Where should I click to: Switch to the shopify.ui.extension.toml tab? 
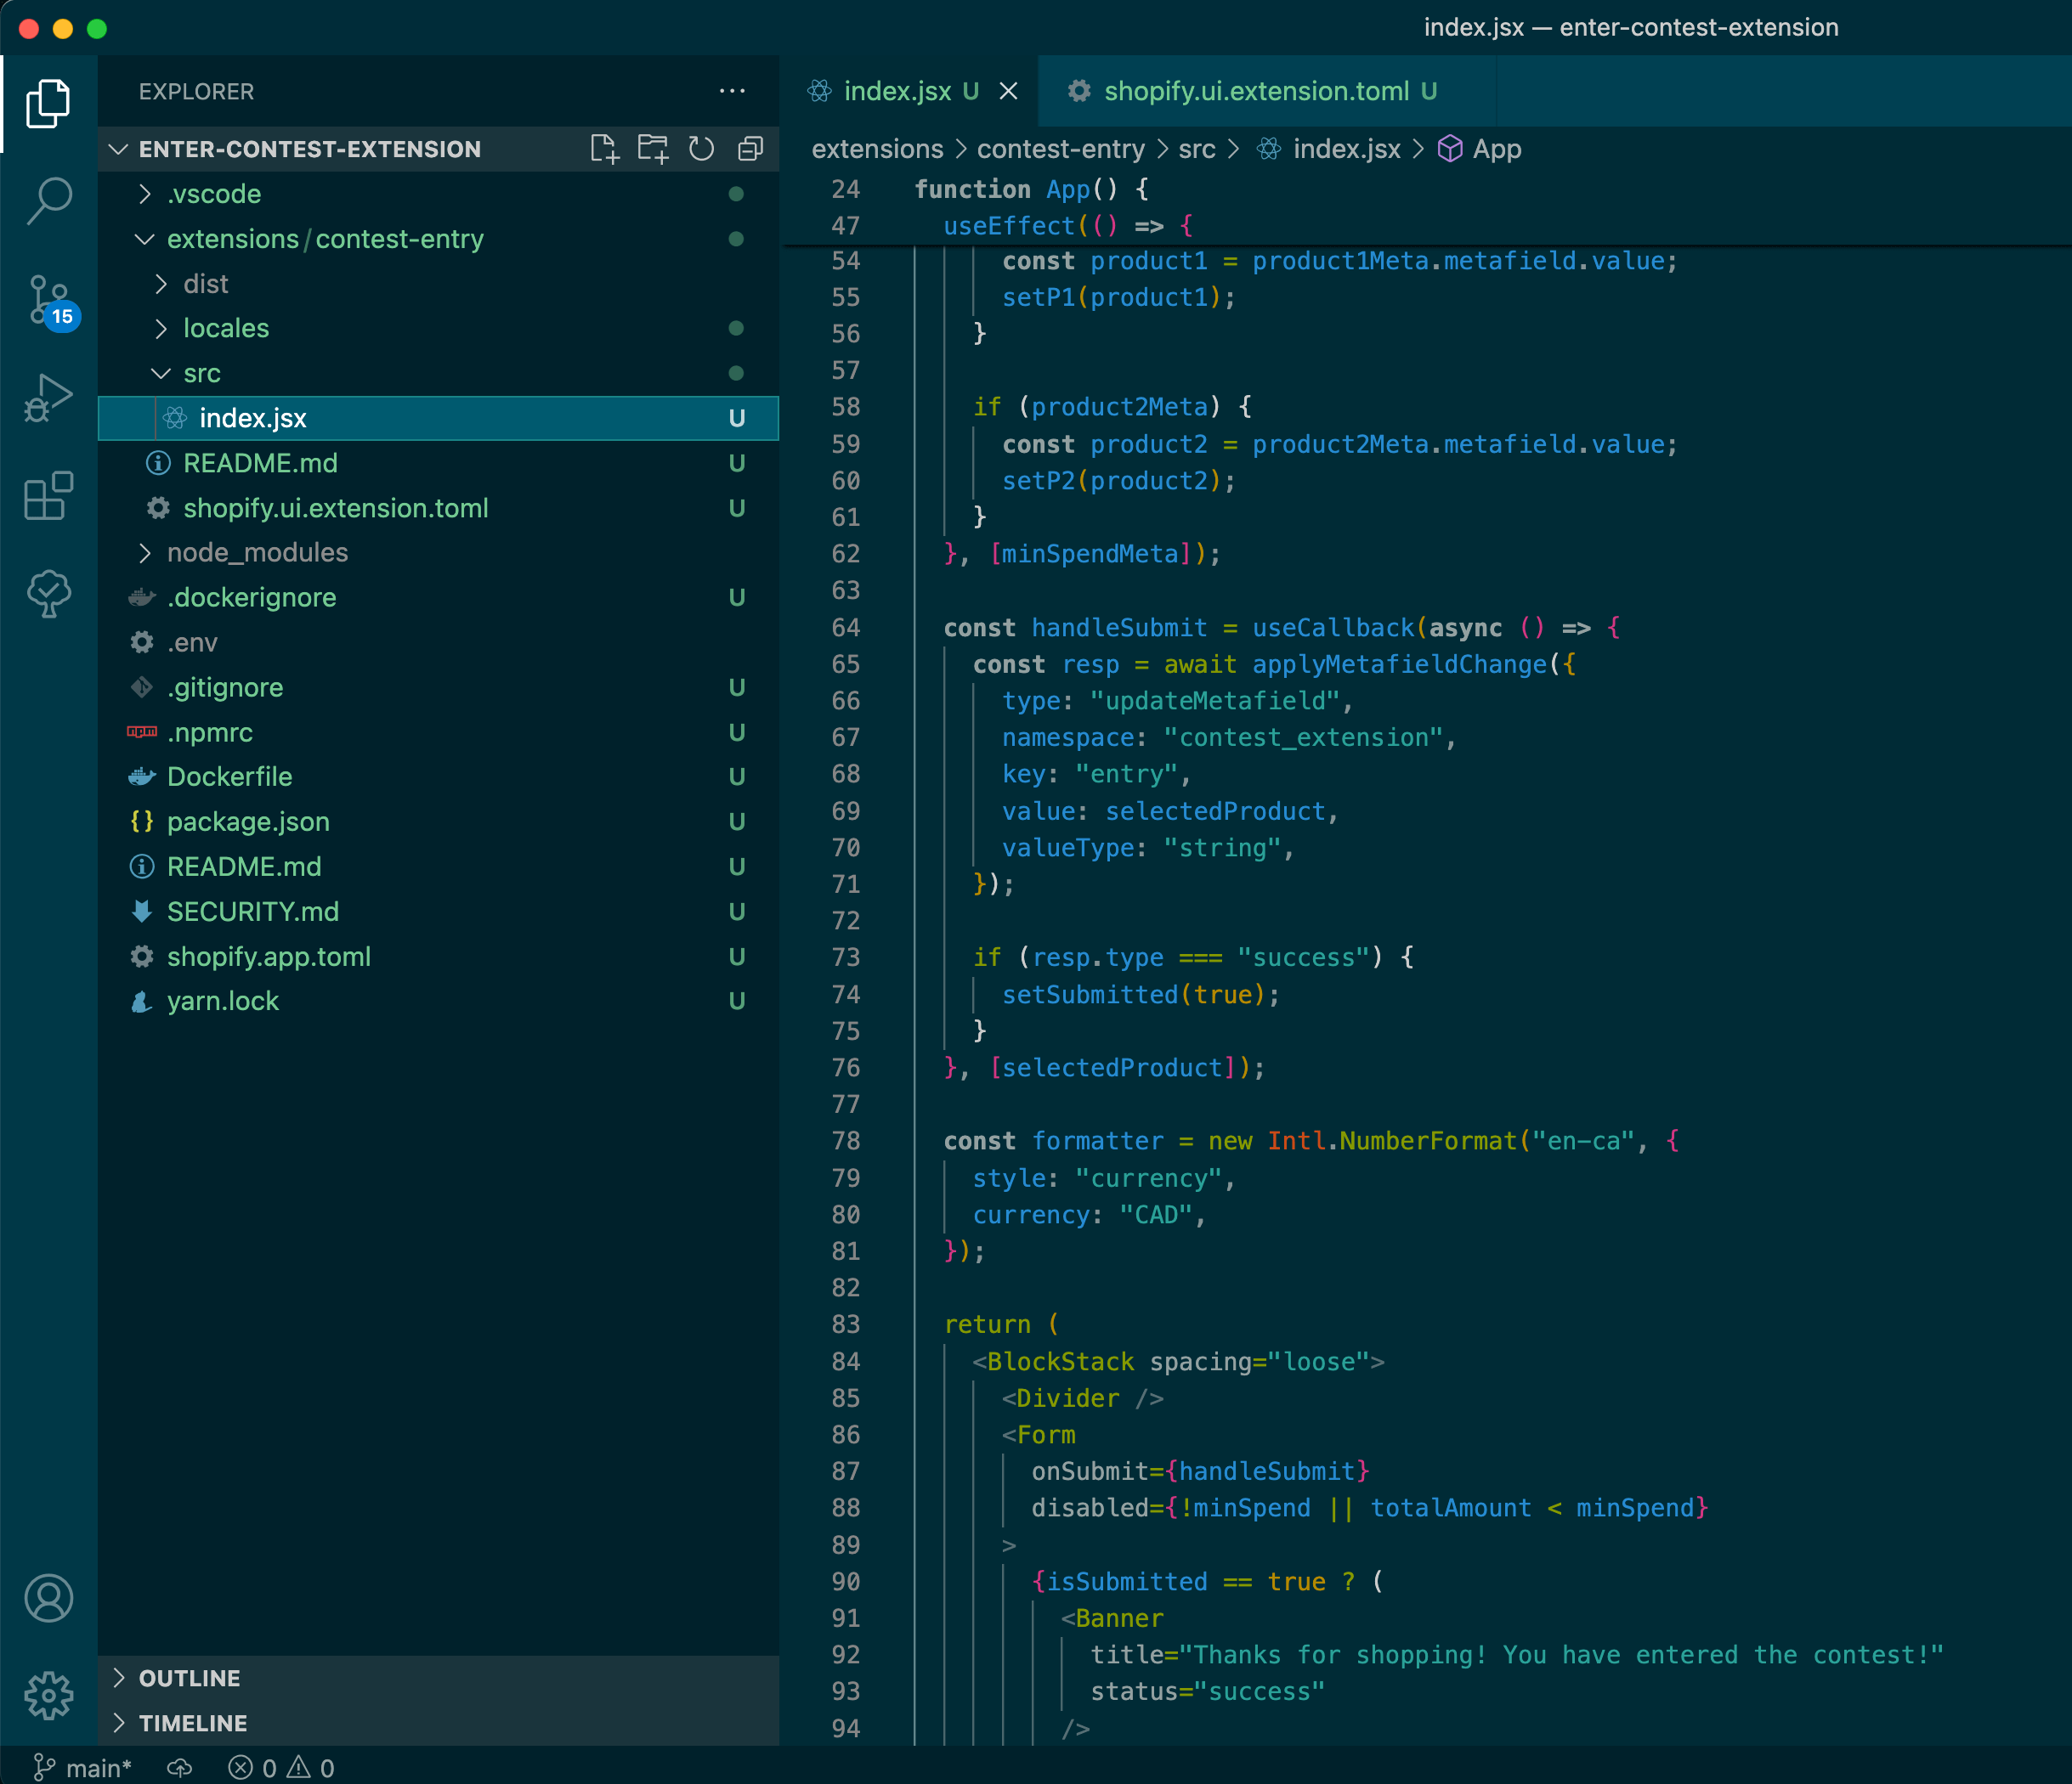1255,91
